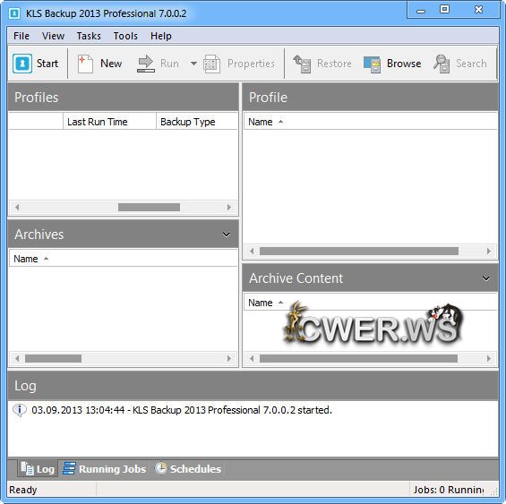
Task: Click the Restore toolbar icon
Action: point(302,64)
